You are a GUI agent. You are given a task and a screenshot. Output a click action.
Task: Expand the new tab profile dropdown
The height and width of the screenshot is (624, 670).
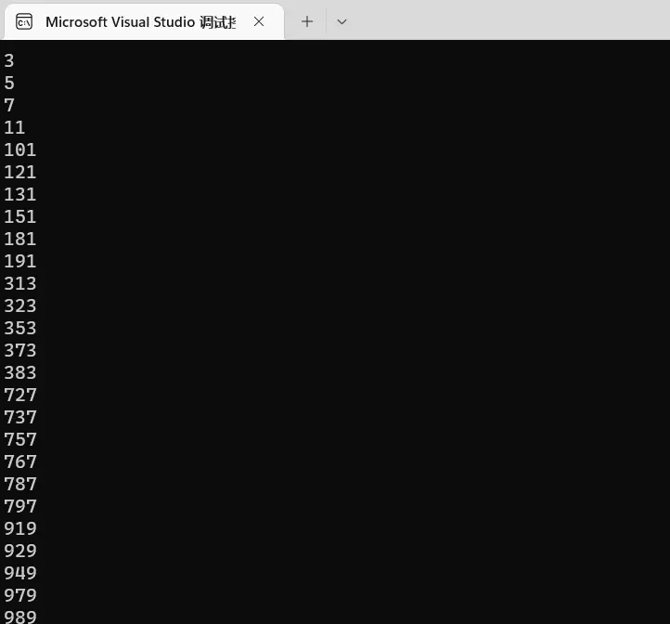pos(341,21)
